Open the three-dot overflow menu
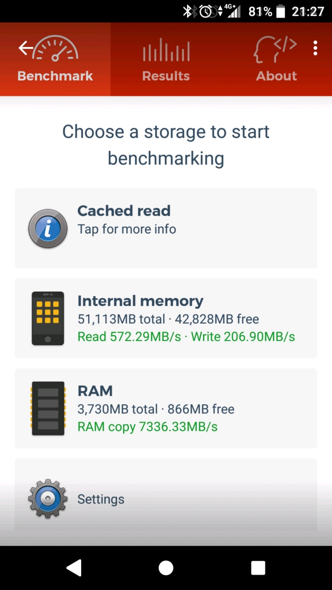Image resolution: width=332 pixels, height=590 pixels. coord(315,48)
